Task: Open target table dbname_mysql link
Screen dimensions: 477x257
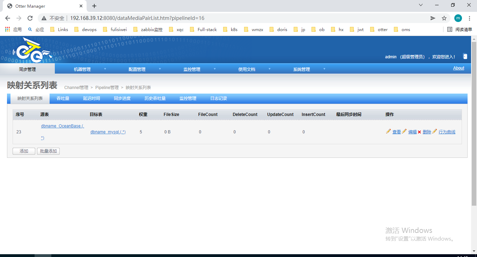Action: pyautogui.click(x=108, y=132)
